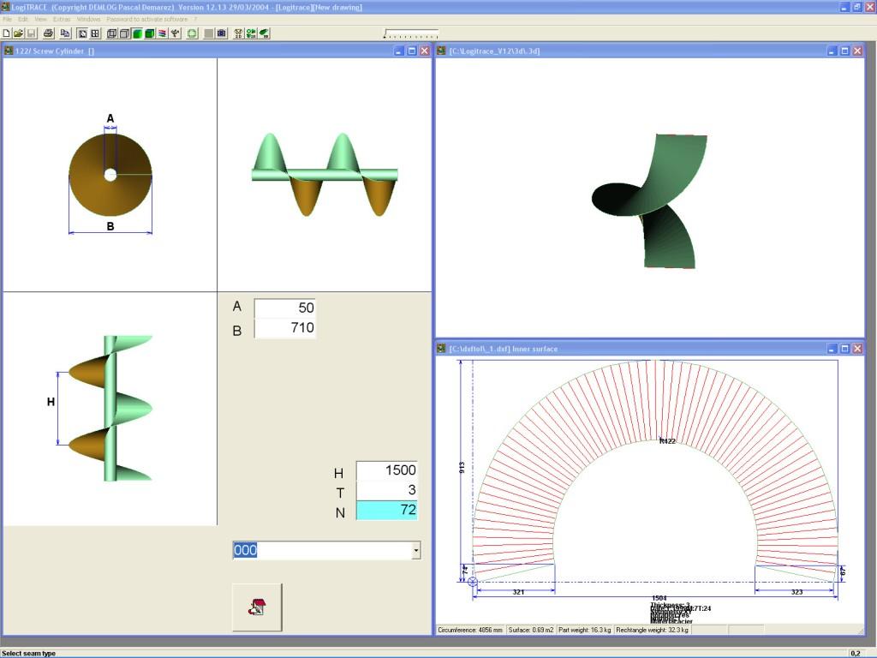Click the 1504 width dimension in drawing
The image size is (877, 658).
[x=659, y=598]
